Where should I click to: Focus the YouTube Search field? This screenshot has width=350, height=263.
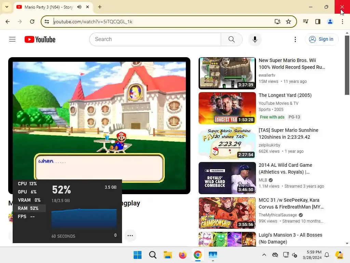[x=155, y=39]
